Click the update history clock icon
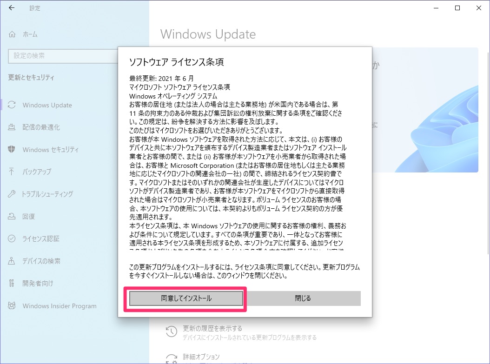The height and width of the screenshot is (364, 490). (x=171, y=332)
